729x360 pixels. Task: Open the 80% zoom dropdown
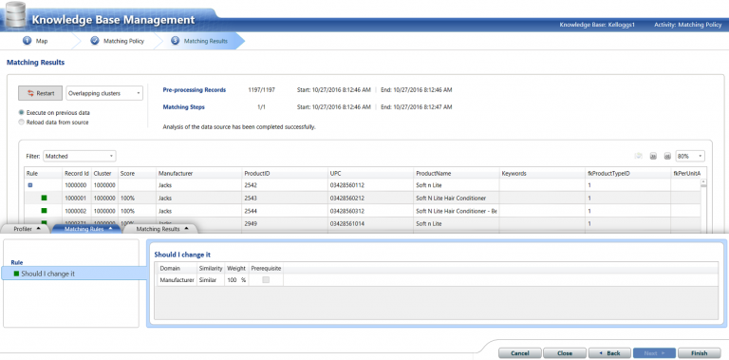pyautogui.click(x=690, y=157)
